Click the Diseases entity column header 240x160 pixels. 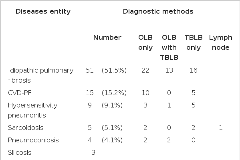pos(43,12)
